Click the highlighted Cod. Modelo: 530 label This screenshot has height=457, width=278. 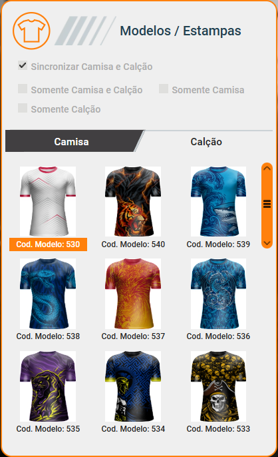48,244
